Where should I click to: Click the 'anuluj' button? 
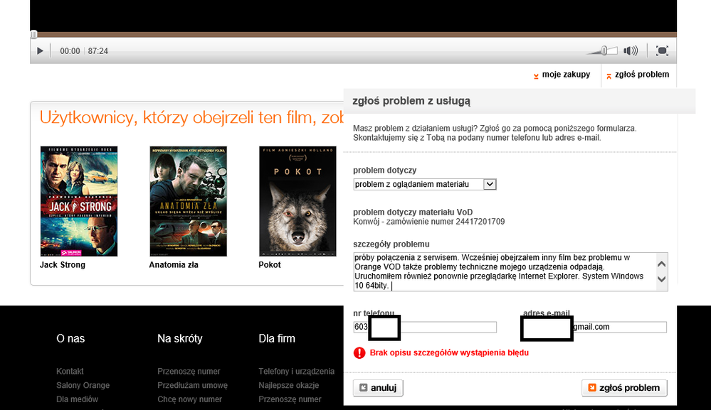[379, 388]
